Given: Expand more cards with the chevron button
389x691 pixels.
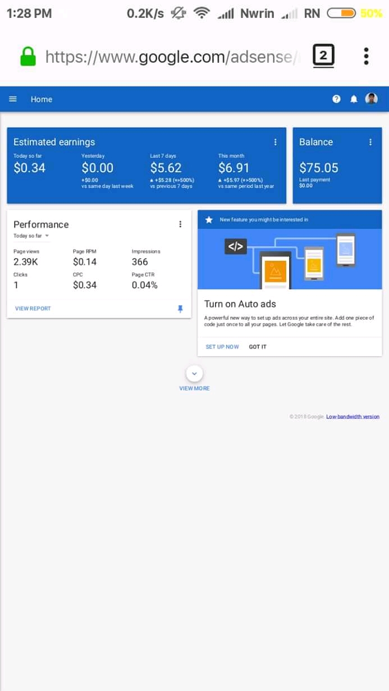Looking at the screenshot, I should [x=194, y=374].
